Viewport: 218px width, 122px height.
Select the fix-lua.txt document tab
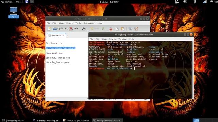[x=56, y=35]
